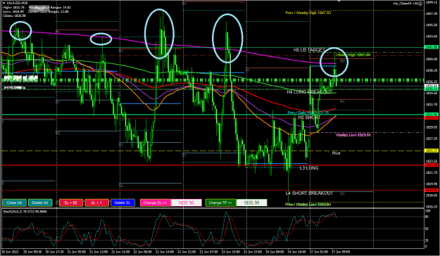
Task: Click the Pivot label on the chart
Action: coord(337,153)
